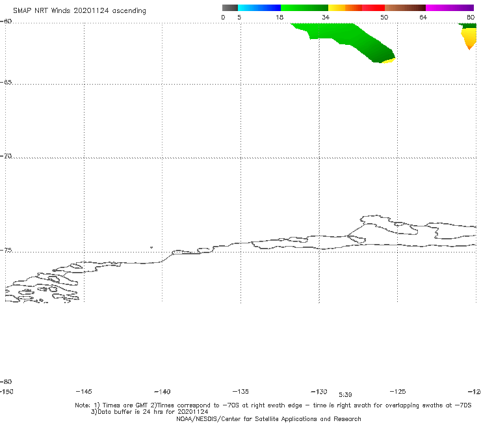Click the note line about GMT times
Image resolution: width=481 pixels, height=423 pixels.
point(273,405)
